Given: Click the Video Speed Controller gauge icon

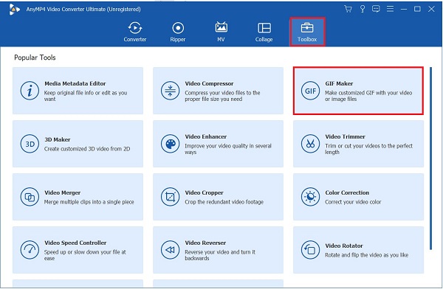Looking at the screenshot, I should tap(30, 250).
